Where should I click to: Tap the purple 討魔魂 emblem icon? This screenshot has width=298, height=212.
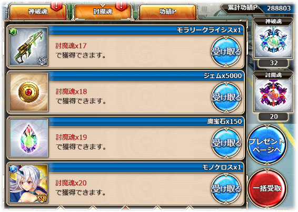[x=273, y=95]
